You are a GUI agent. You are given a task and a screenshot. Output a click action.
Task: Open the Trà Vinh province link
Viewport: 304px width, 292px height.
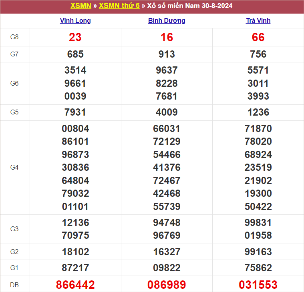pyautogui.click(x=258, y=21)
